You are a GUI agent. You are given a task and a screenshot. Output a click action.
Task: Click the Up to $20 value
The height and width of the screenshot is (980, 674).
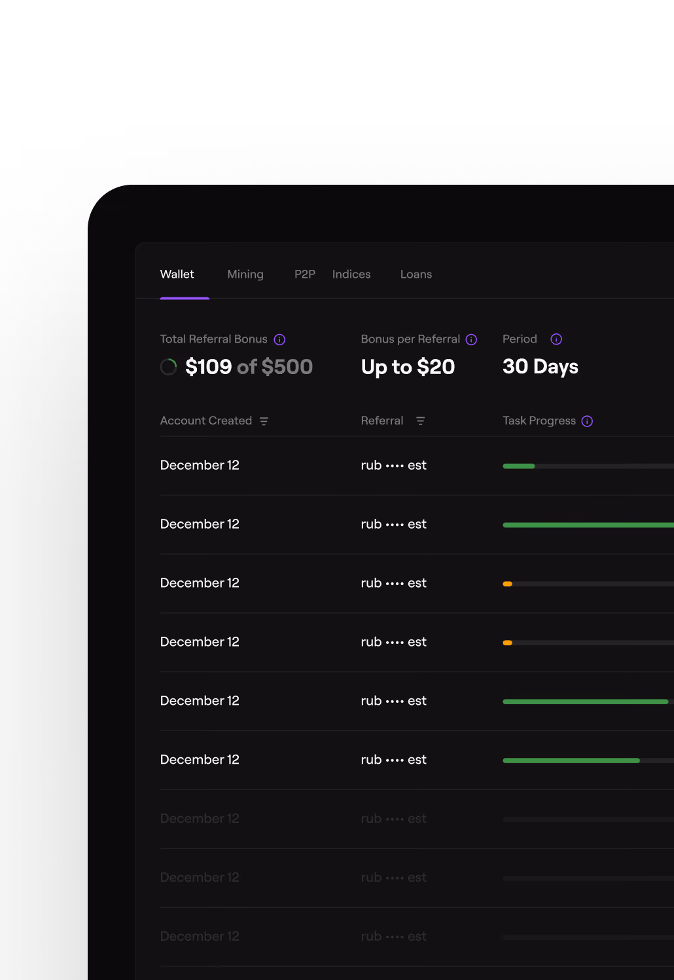408,367
